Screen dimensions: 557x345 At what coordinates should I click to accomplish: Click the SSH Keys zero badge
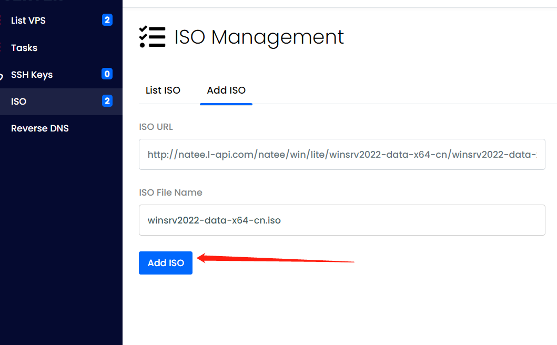[x=107, y=74]
